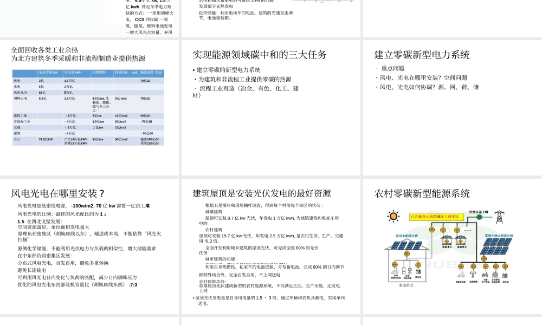Screen dimensions: 542x325
Task: Select the line 避免长途输电
Action: click(x=31, y=270)
